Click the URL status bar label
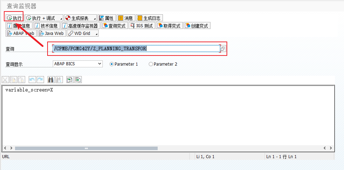 [x=6, y=157]
